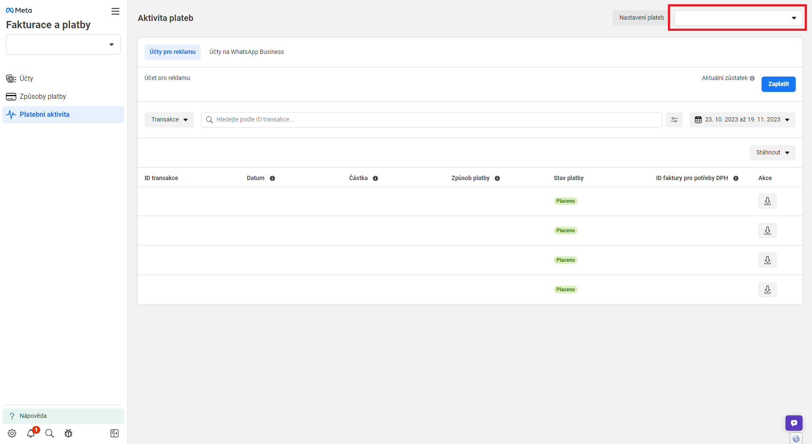Viewport: 812px width, 444px height.
Task: Click the credit card icon for Způsoby platby
Action: pyautogui.click(x=11, y=96)
